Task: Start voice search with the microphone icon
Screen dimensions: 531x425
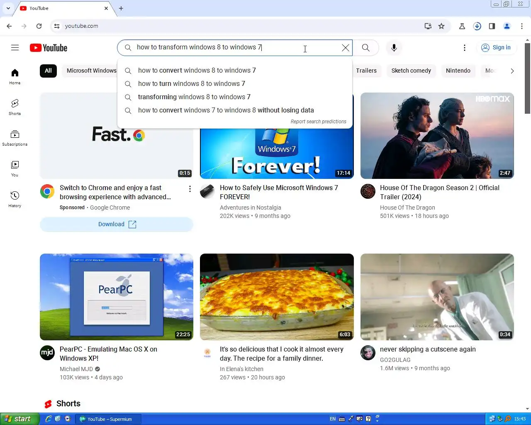Action: 394,48
